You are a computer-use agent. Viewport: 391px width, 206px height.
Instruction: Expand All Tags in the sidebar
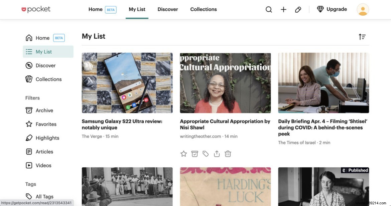point(44,196)
